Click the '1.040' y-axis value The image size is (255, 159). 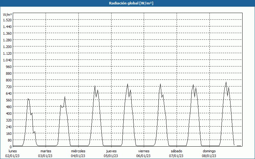[x=7, y=60]
